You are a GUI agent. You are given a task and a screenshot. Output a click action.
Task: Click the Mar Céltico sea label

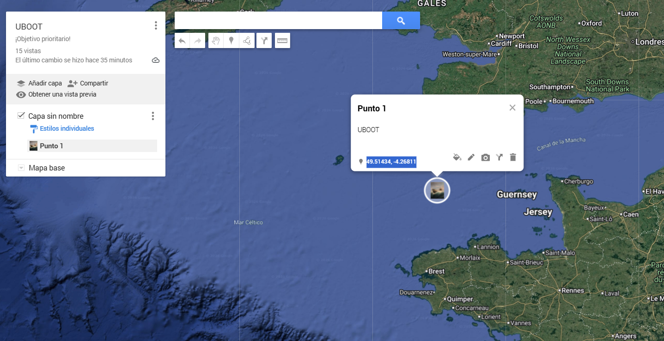248,222
